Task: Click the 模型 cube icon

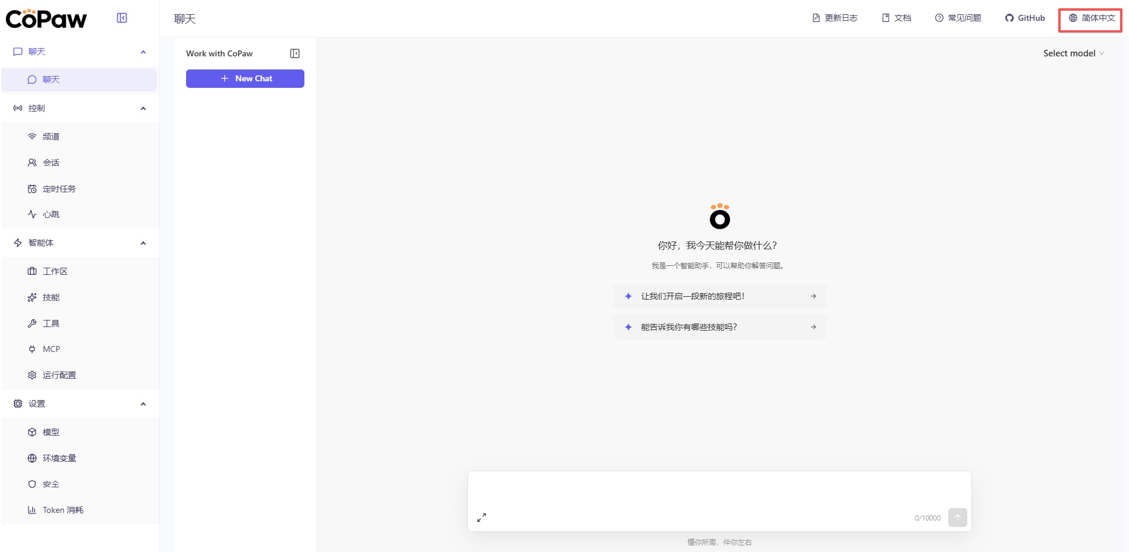Action: pos(32,432)
